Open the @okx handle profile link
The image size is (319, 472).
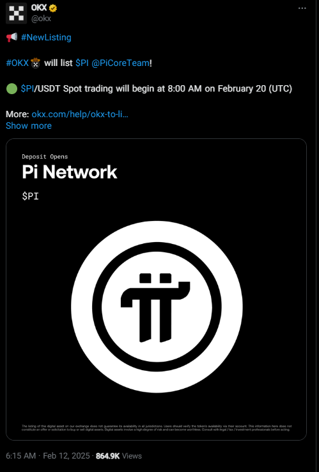(41, 19)
